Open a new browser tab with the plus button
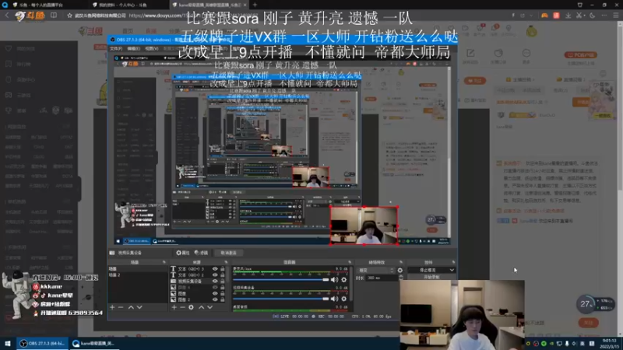The height and width of the screenshot is (350, 623). 255,5
